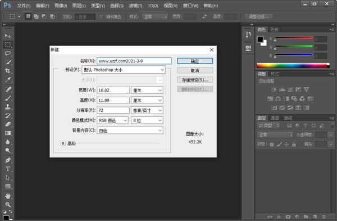337x221 pixels.
Task: Switch to the 通道 channels tab
Action: click(x=275, y=118)
